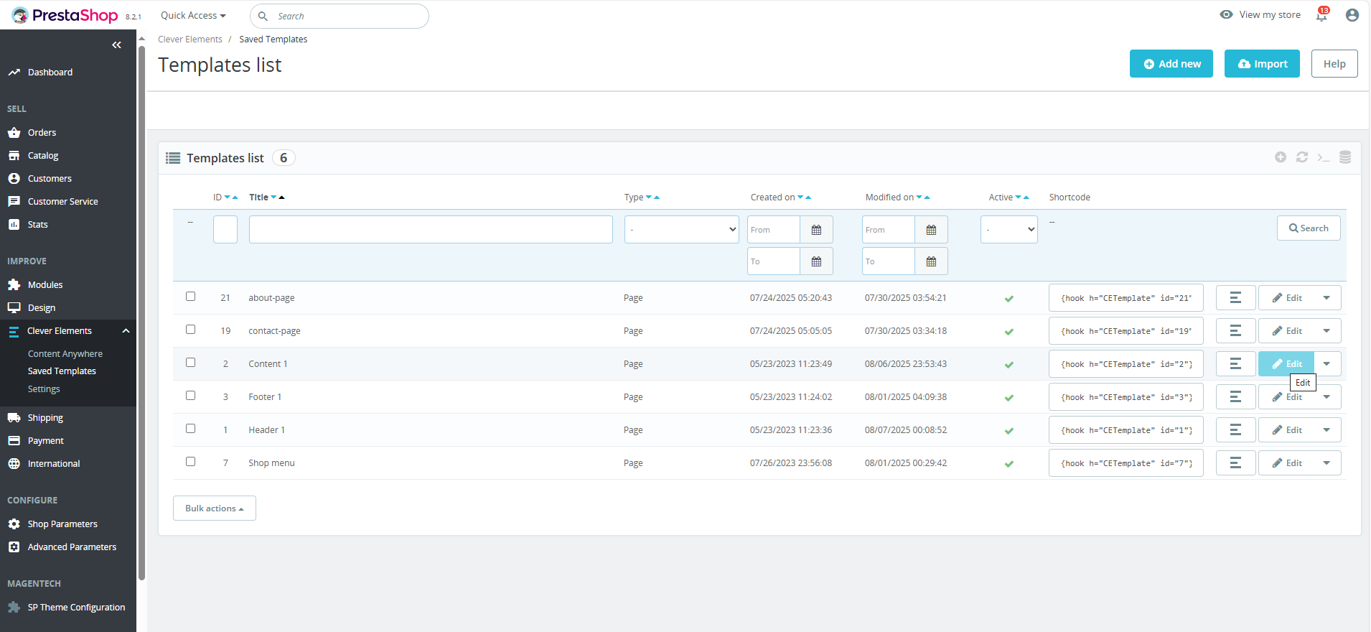Collapse the Clever Elements menu chevron
The height and width of the screenshot is (632, 1371).
click(x=126, y=331)
